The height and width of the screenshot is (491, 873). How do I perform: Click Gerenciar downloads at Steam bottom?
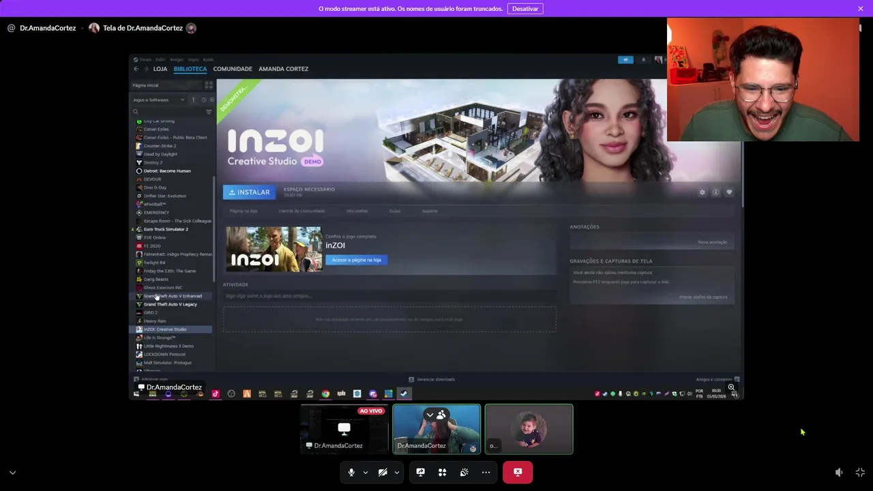[432, 379]
